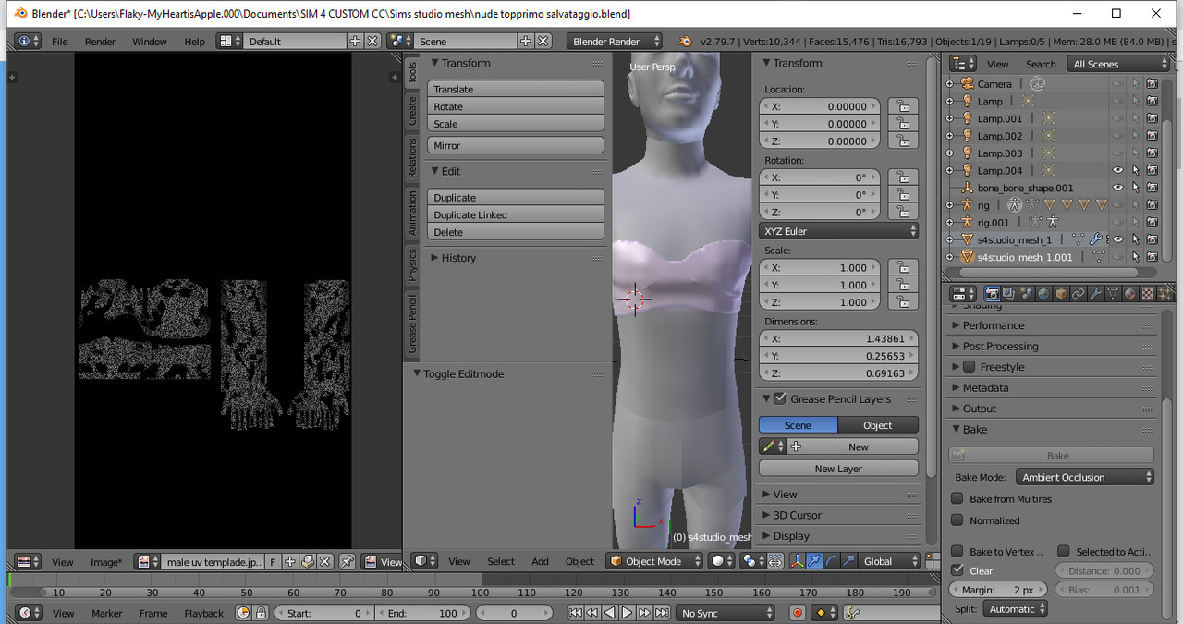Image resolution: width=1183 pixels, height=624 pixels.
Task: Play the animation in reverse
Action: [x=610, y=612]
